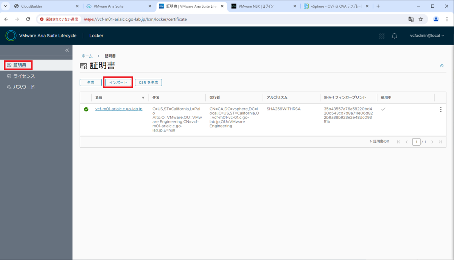Click the 保護されていない通信 security warning chip
Viewport: 454px width, 260px height.
pos(59,19)
